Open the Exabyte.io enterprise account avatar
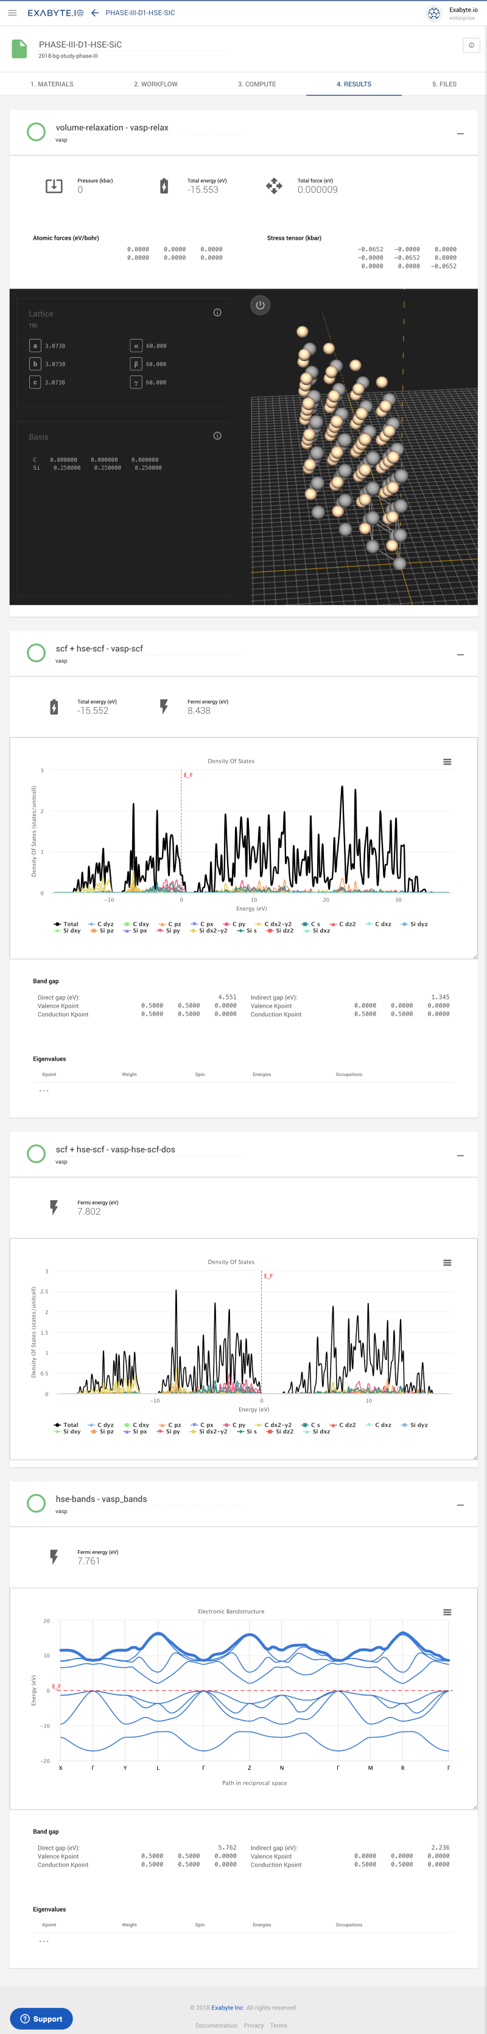The image size is (487, 2034). (433, 13)
